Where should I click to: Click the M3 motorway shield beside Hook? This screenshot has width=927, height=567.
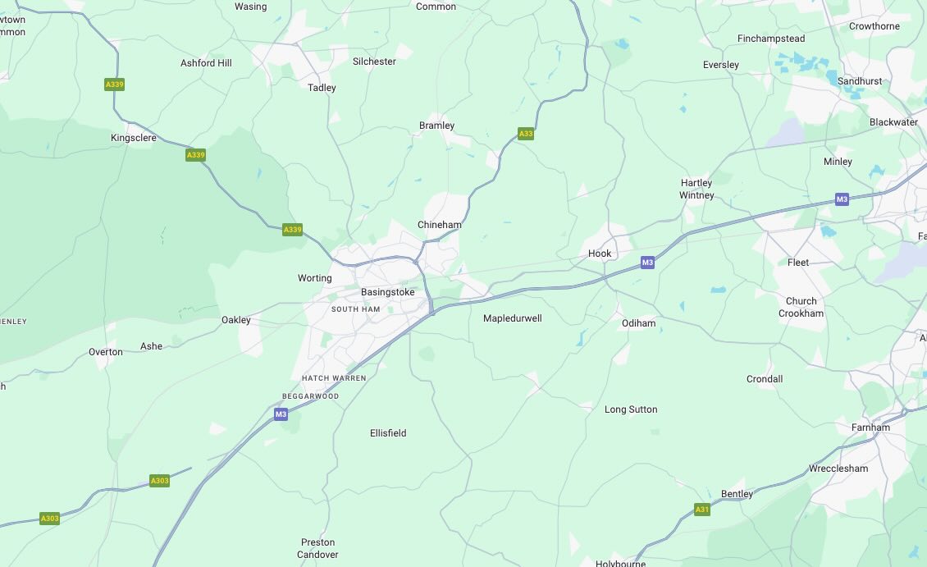tap(647, 262)
